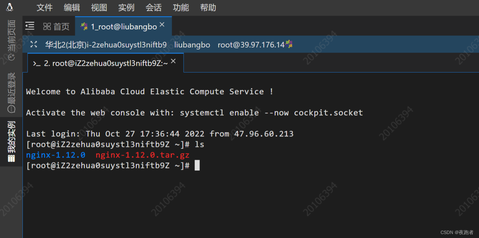Open the 视图 menu
The height and width of the screenshot is (238, 479).
99,7
